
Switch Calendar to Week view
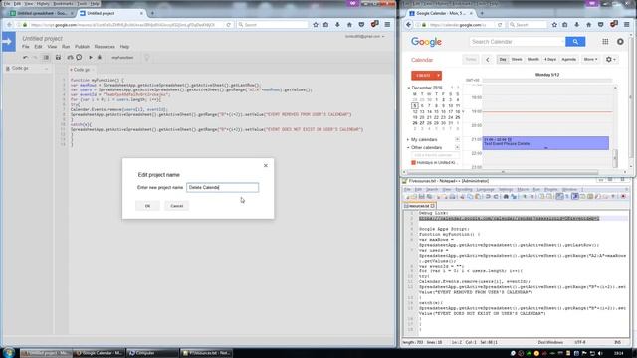[x=517, y=60]
